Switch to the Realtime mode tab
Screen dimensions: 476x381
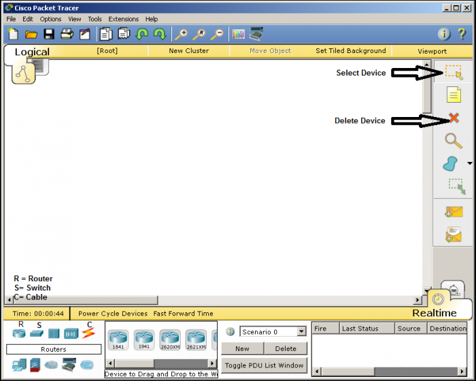click(435, 313)
